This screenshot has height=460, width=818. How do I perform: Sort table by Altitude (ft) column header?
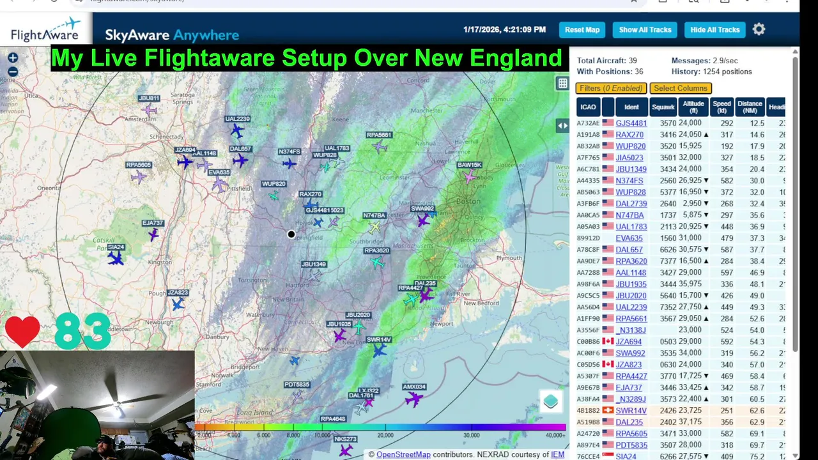tap(693, 107)
